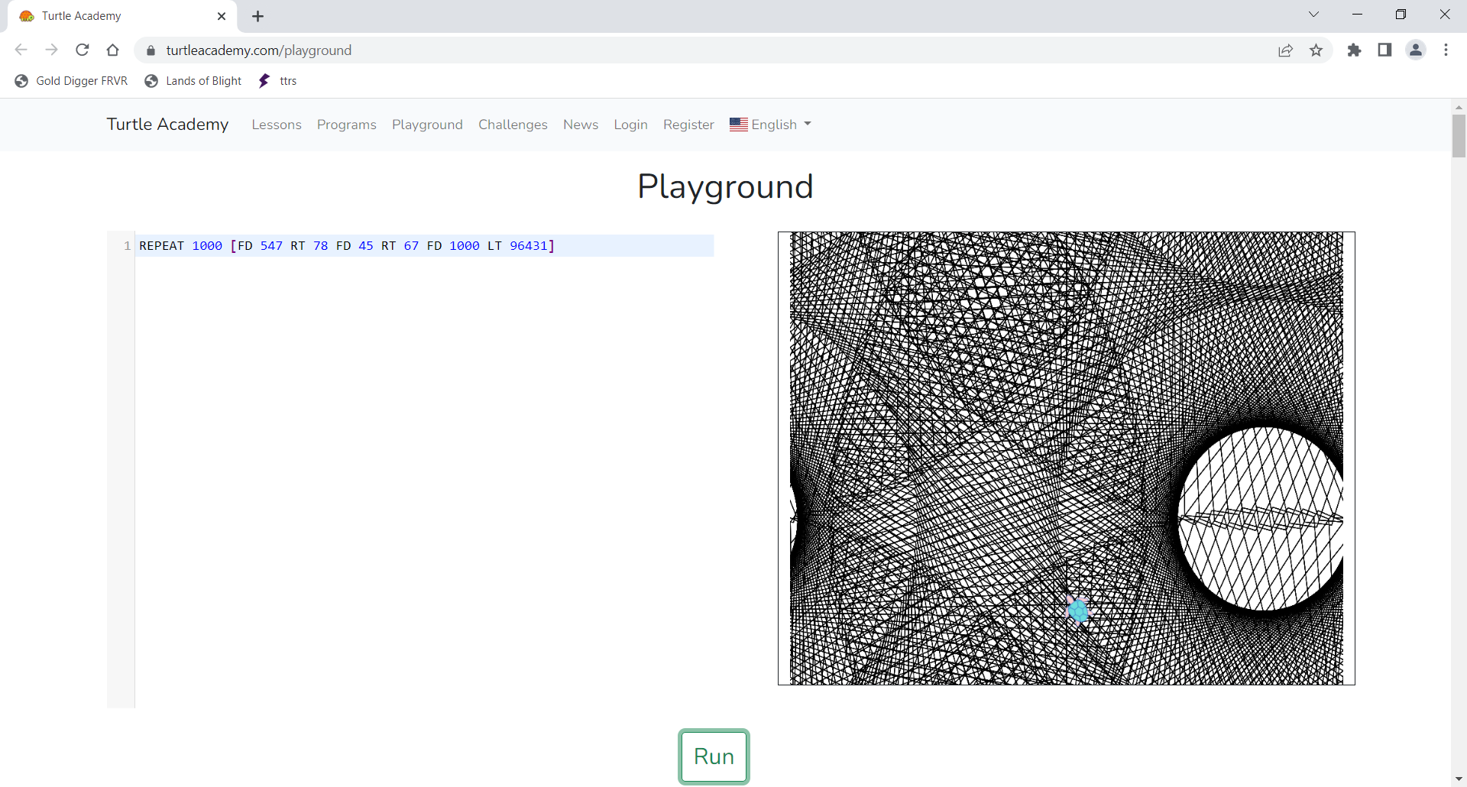1467x787 pixels.
Task: Open the Programs menu item
Action: [347, 125]
